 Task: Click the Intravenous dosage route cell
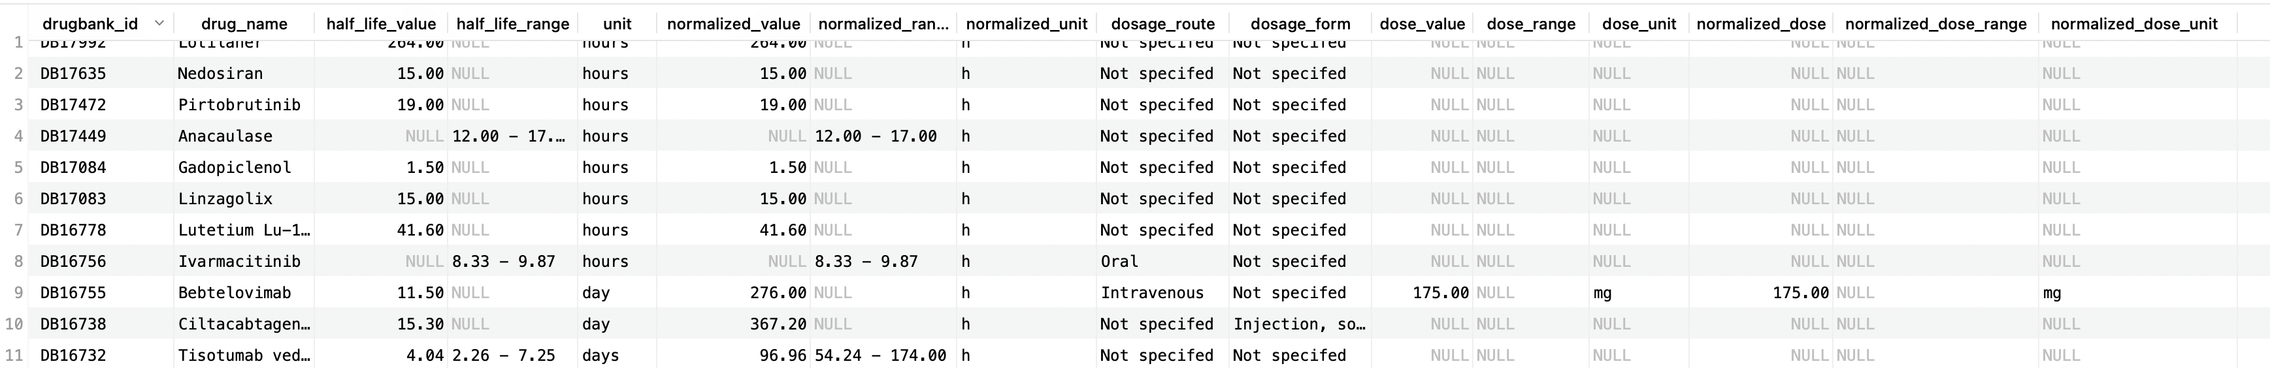pyautogui.click(x=1152, y=293)
